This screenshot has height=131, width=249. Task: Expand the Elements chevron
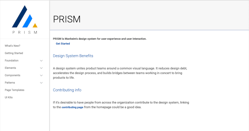click(x=41, y=68)
